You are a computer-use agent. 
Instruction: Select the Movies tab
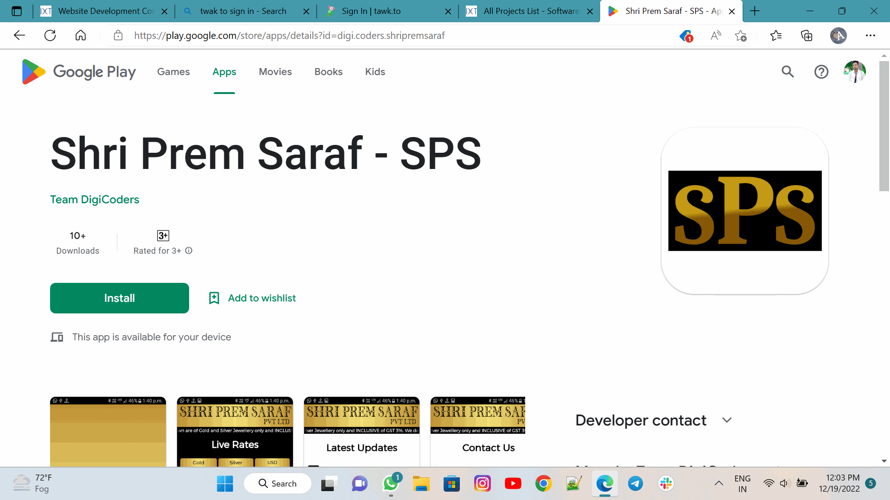pos(275,72)
